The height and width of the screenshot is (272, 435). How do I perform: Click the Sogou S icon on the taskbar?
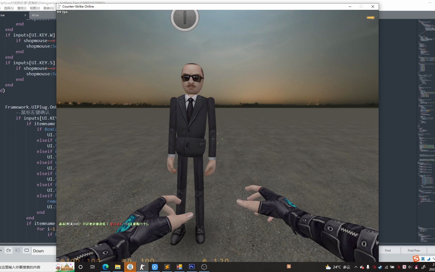(x=289, y=266)
